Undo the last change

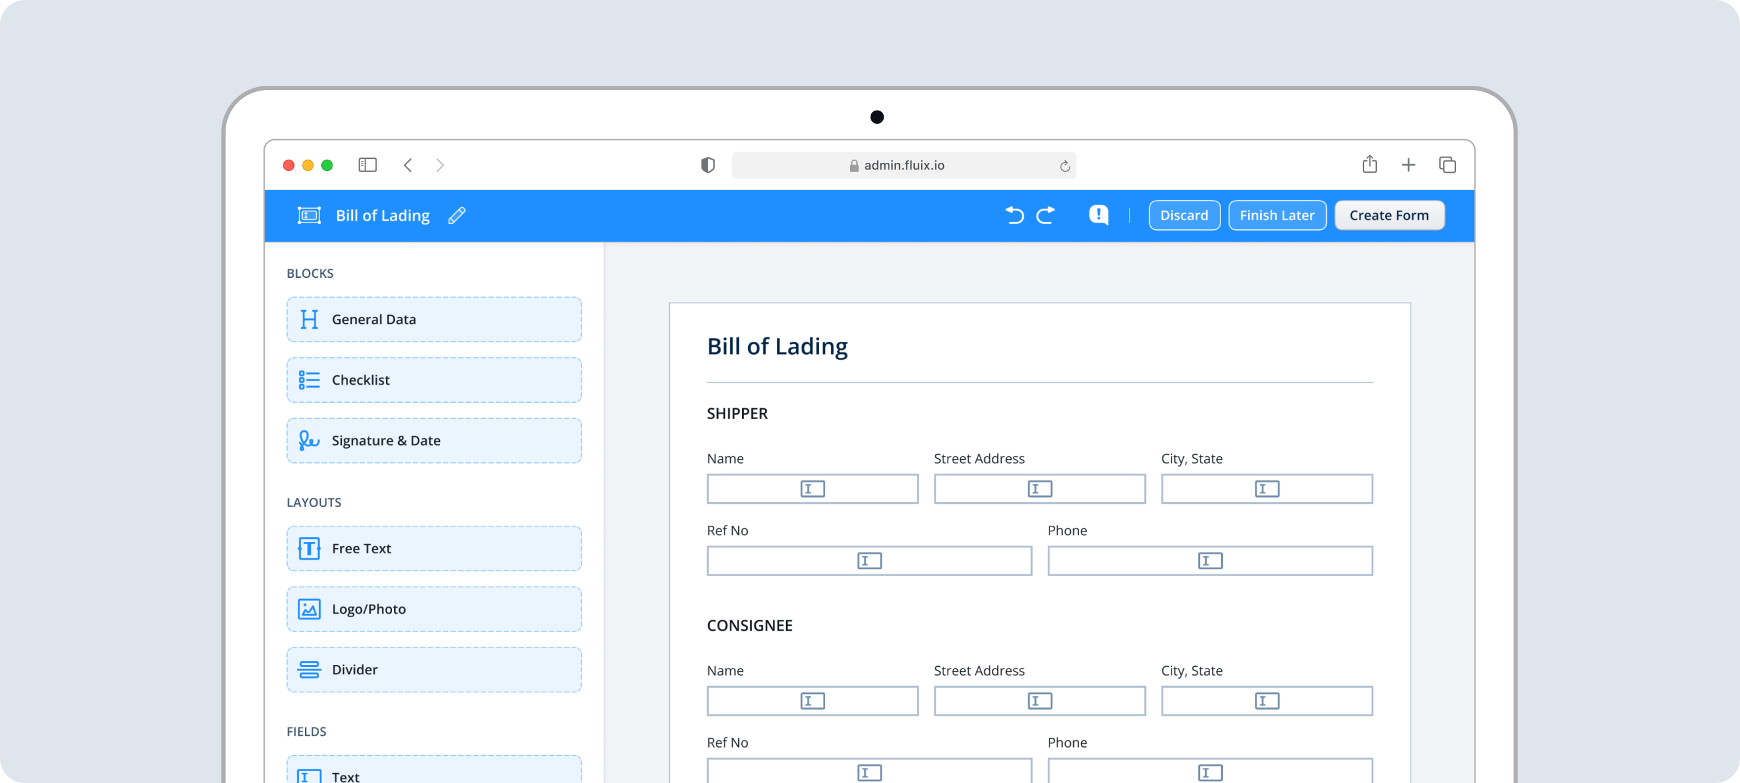coord(1015,216)
